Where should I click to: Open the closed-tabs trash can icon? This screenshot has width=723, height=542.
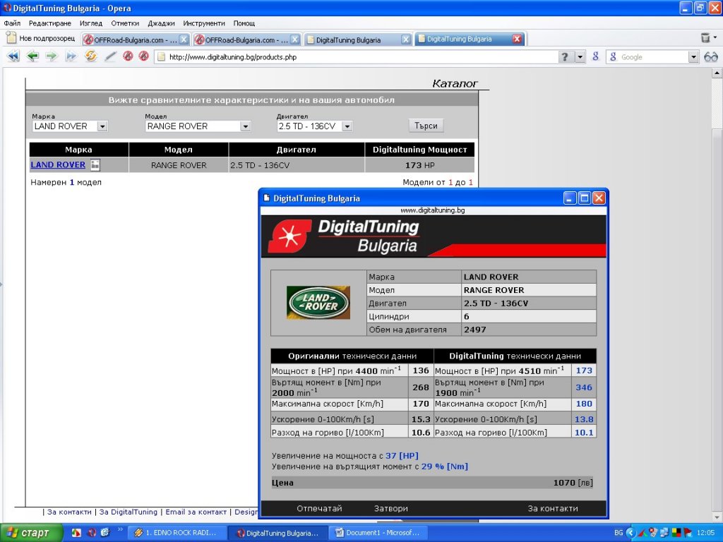coord(705,38)
